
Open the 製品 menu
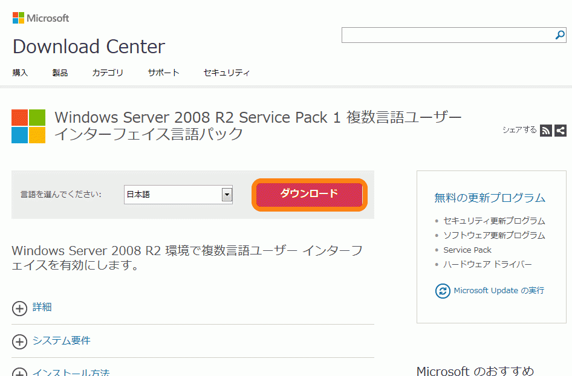coord(60,73)
